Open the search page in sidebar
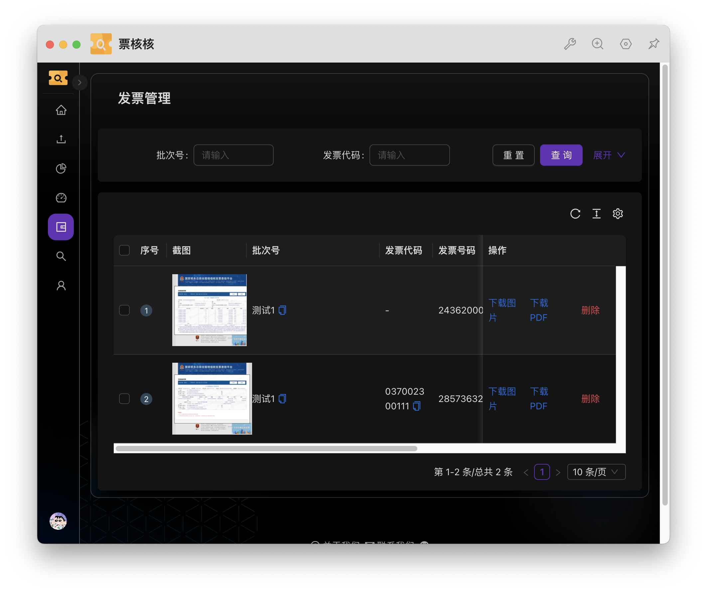 click(x=61, y=256)
